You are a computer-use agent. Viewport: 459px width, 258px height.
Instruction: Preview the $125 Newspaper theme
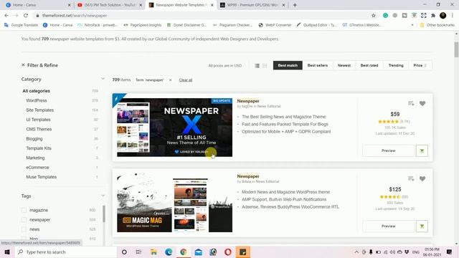pyautogui.click(x=389, y=226)
